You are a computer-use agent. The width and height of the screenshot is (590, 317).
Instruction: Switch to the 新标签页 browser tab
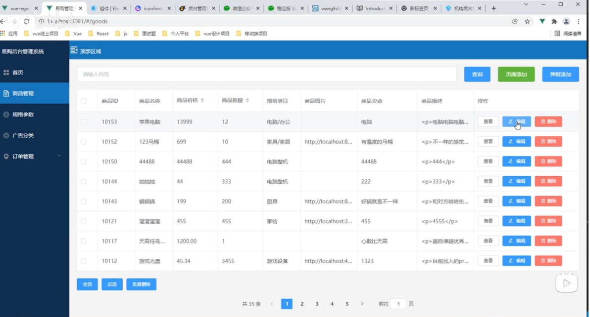point(418,8)
